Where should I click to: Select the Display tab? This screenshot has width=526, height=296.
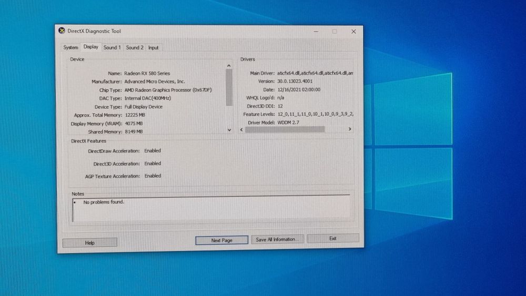[91, 47]
